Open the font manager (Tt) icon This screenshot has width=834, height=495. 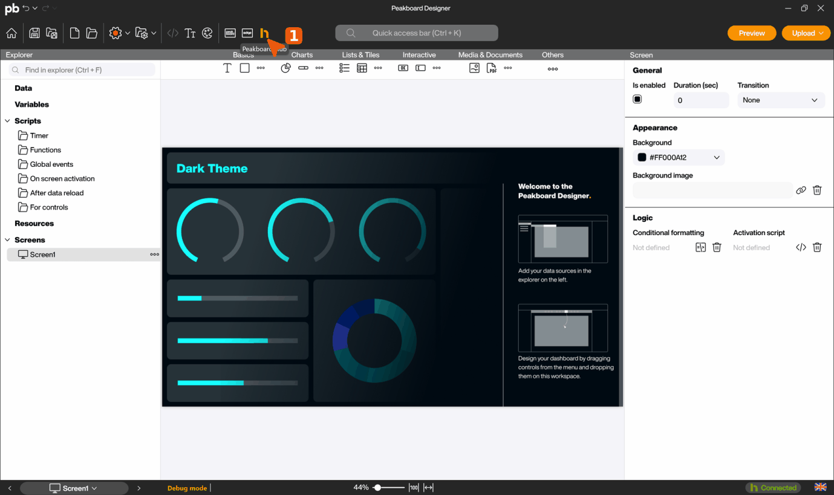[190, 33]
